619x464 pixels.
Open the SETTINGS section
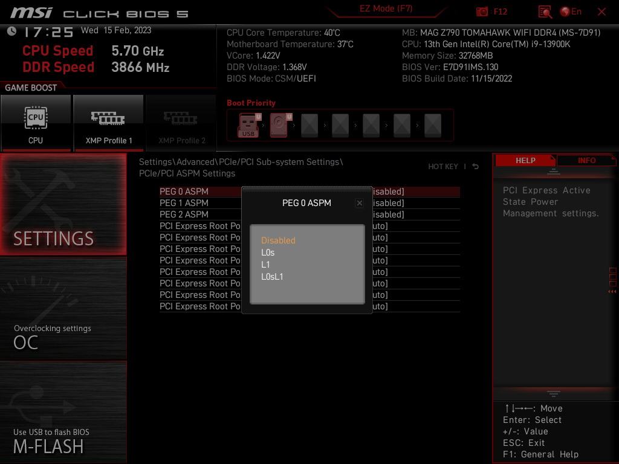click(63, 204)
